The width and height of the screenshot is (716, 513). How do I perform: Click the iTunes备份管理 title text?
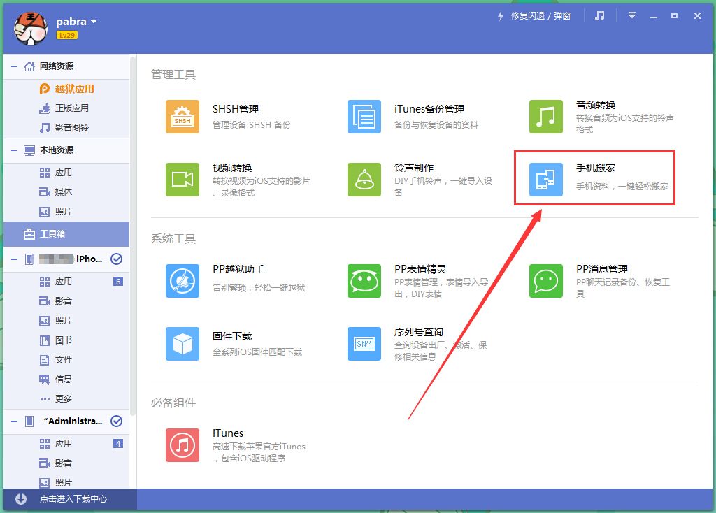coord(429,109)
